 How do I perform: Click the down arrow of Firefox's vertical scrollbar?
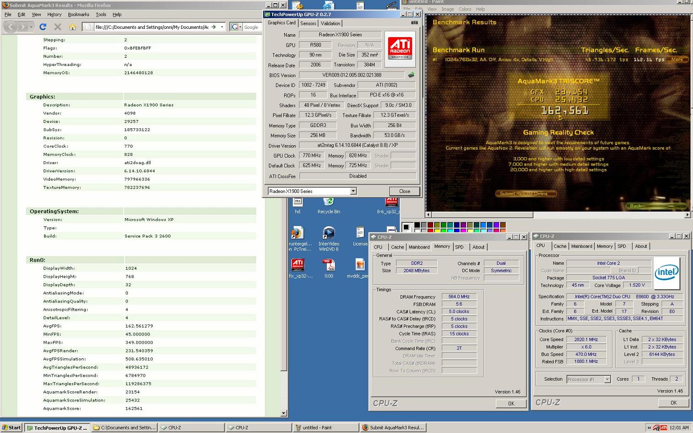(x=283, y=413)
